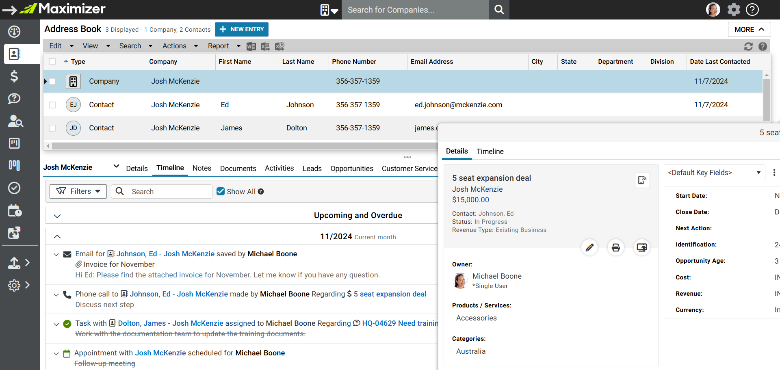780x370 pixels.
Task: Open Dolton, James - Josh McKenzie link
Action: tap(171, 323)
